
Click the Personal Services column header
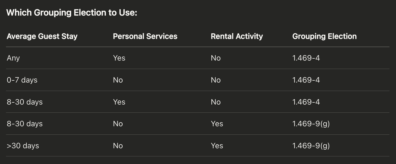pyautogui.click(x=145, y=36)
